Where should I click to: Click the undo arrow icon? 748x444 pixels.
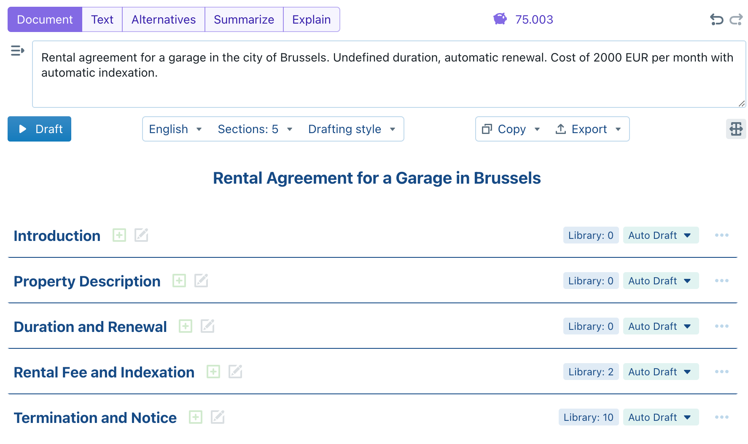716,19
